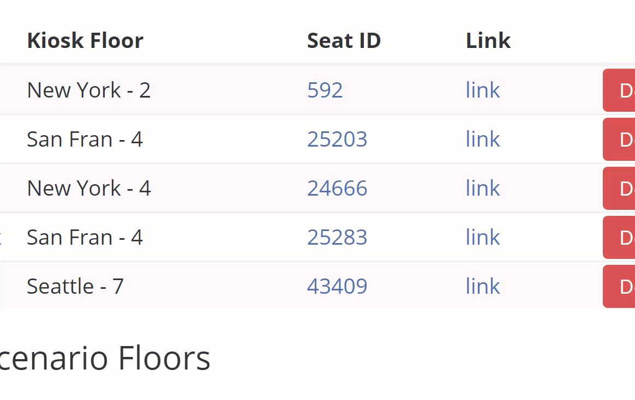The width and height of the screenshot is (635, 400).
Task: Select the Scenario Floors heading
Action: tap(105, 358)
